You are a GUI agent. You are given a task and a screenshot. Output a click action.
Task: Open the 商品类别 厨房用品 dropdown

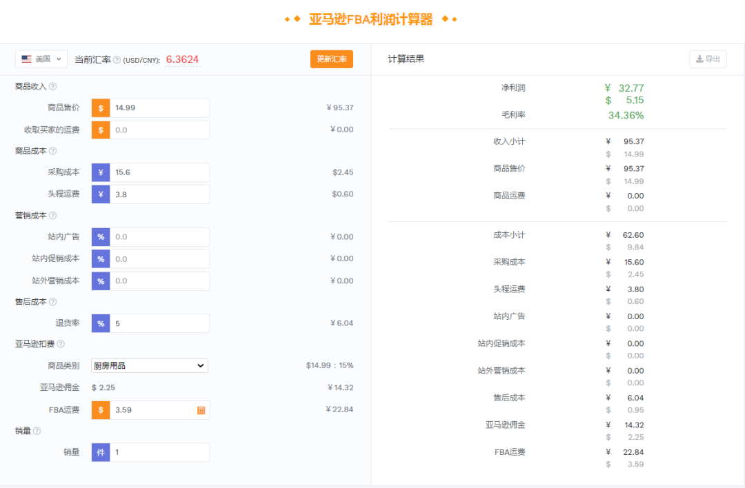(150, 365)
